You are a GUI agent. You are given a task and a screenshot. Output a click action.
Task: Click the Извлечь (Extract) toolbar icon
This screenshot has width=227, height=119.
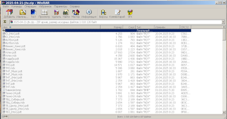(22, 12)
